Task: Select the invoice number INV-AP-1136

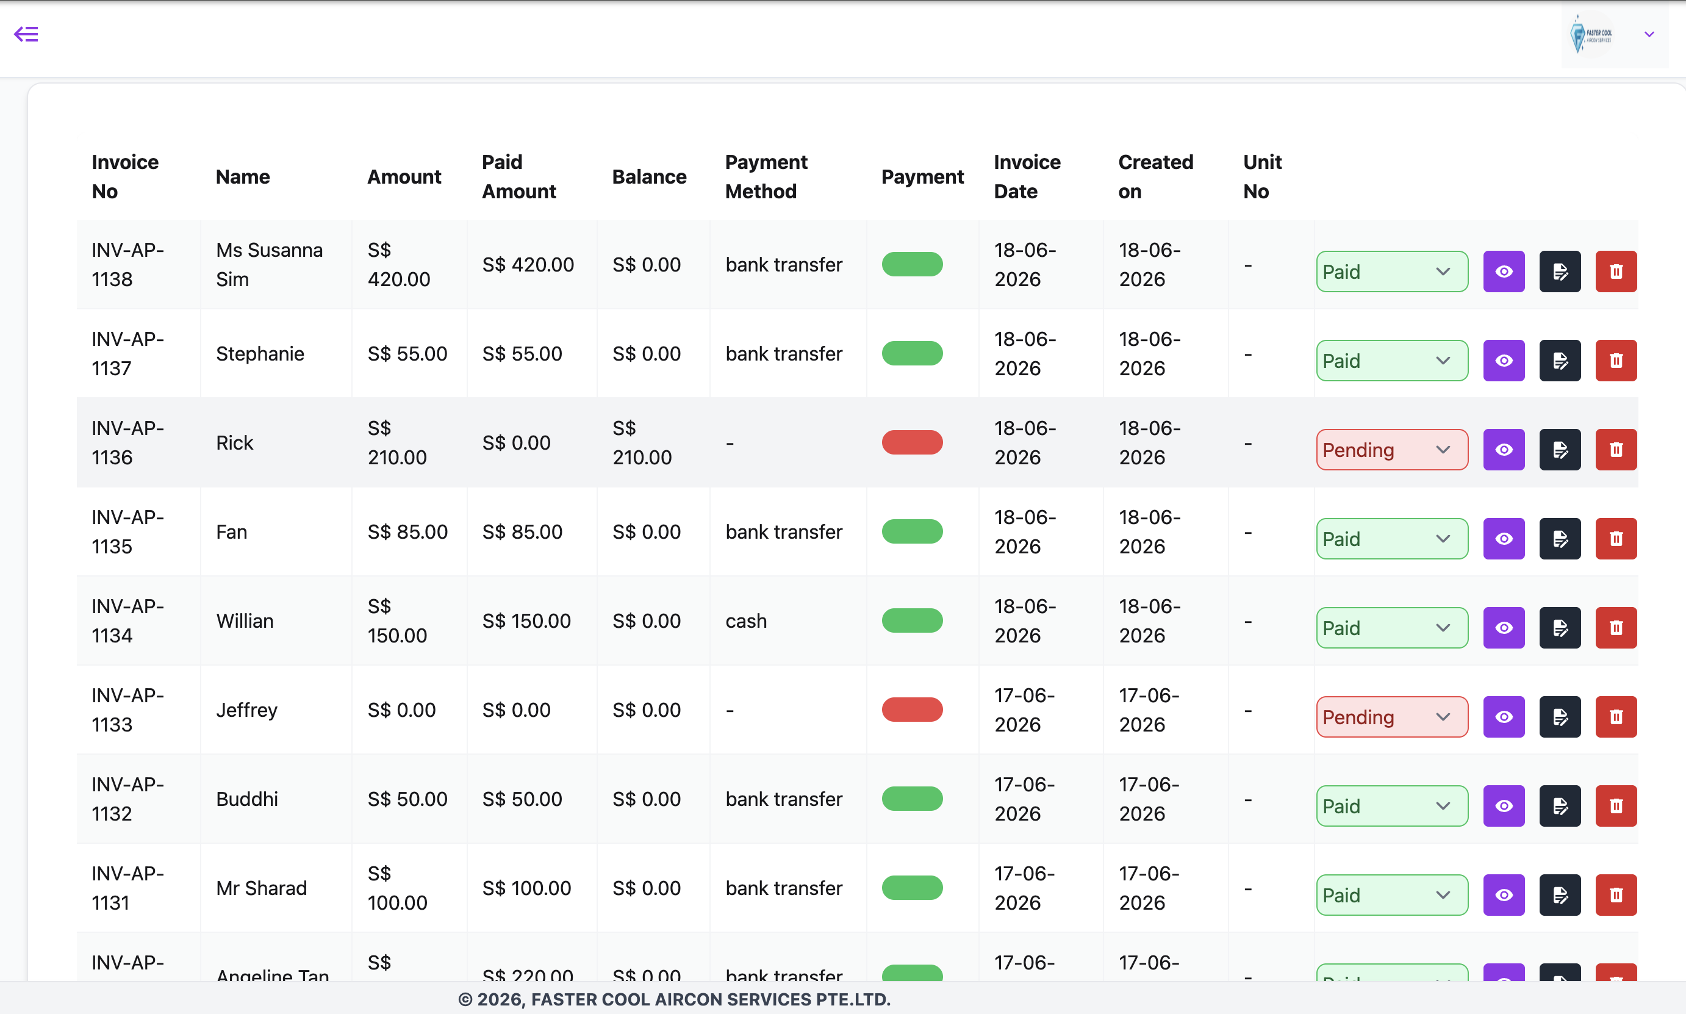Action: pos(127,442)
